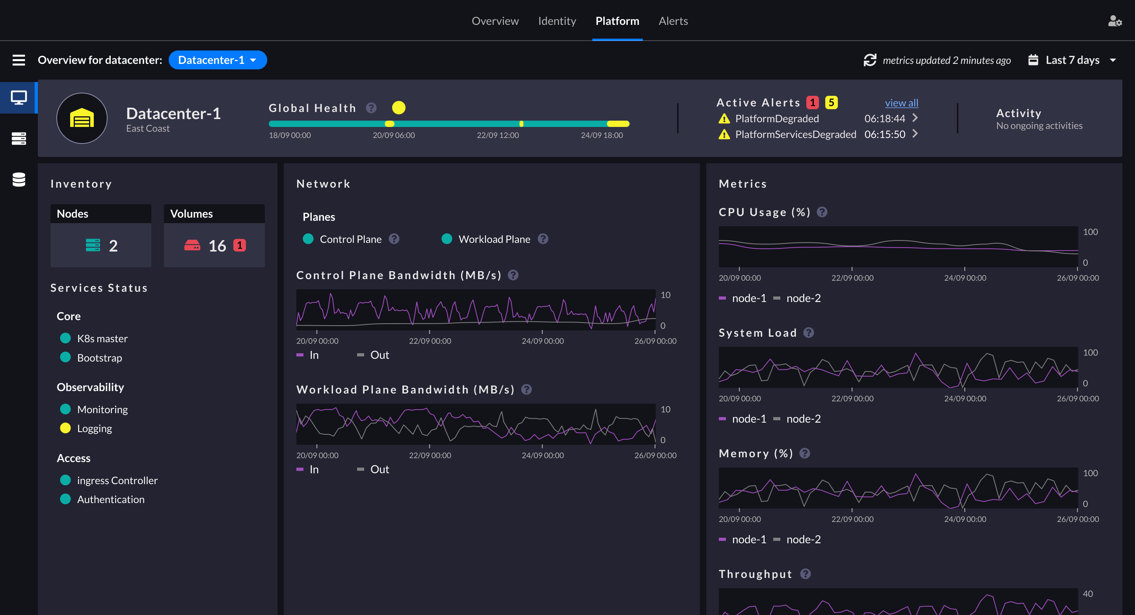The height and width of the screenshot is (615, 1135).
Task: Click the Workload Plane help icon
Action: point(543,239)
